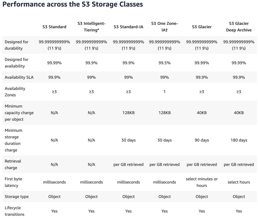
Task: Click the 99.5% availability cell
Action: pos(165,63)
